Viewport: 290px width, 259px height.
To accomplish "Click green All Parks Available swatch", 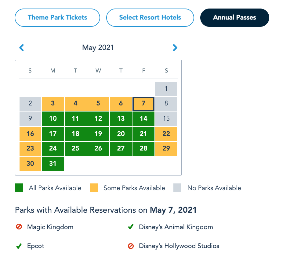I will (x=19, y=188).
